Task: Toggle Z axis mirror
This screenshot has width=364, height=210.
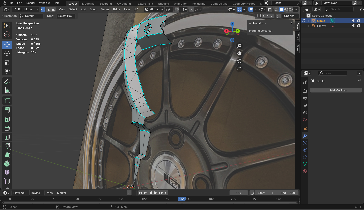Action: tap(272, 16)
